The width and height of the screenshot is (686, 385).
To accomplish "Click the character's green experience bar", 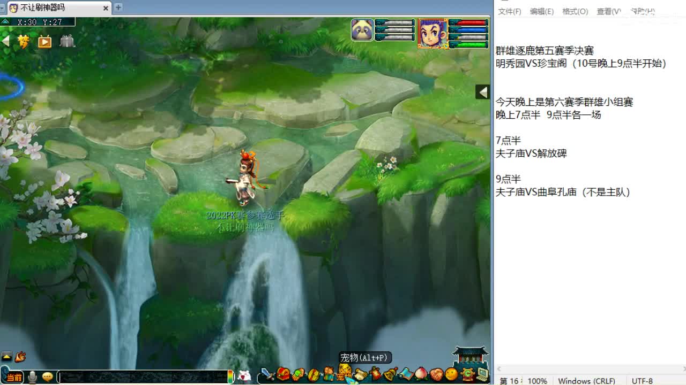I will [x=468, y=44].
